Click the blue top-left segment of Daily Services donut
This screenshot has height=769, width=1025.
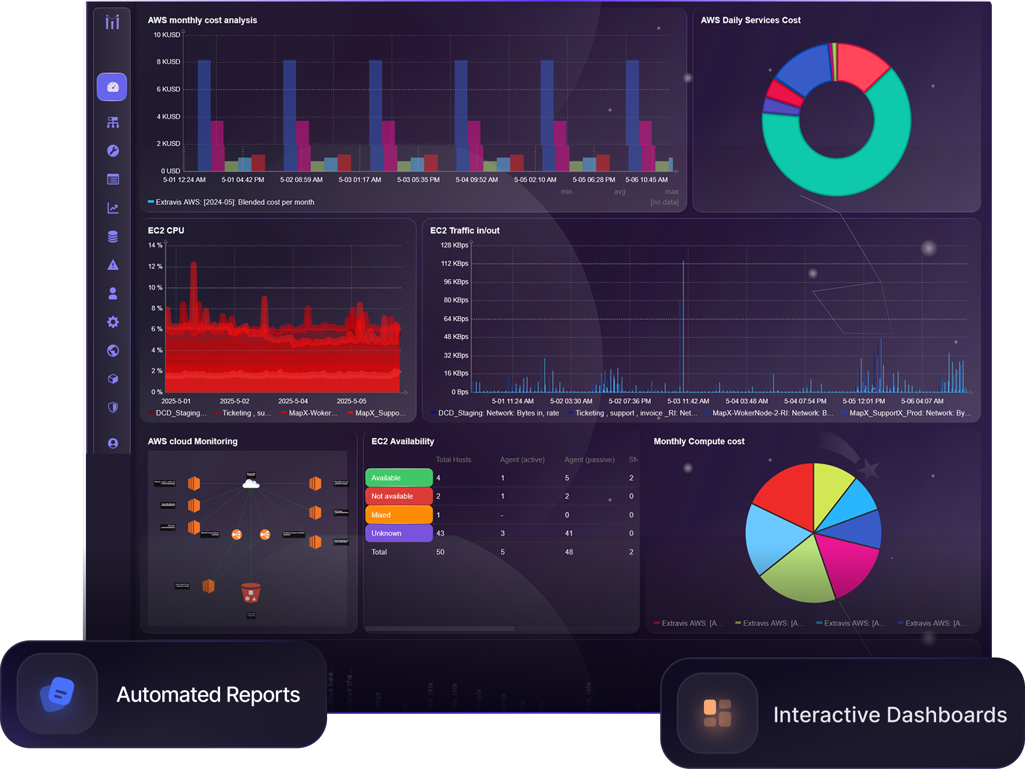tap(806, 68)
